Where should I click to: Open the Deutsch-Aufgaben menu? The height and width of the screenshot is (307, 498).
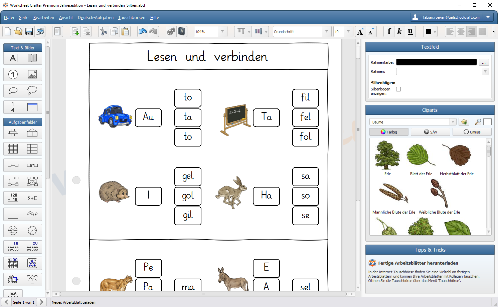point(96,18)
